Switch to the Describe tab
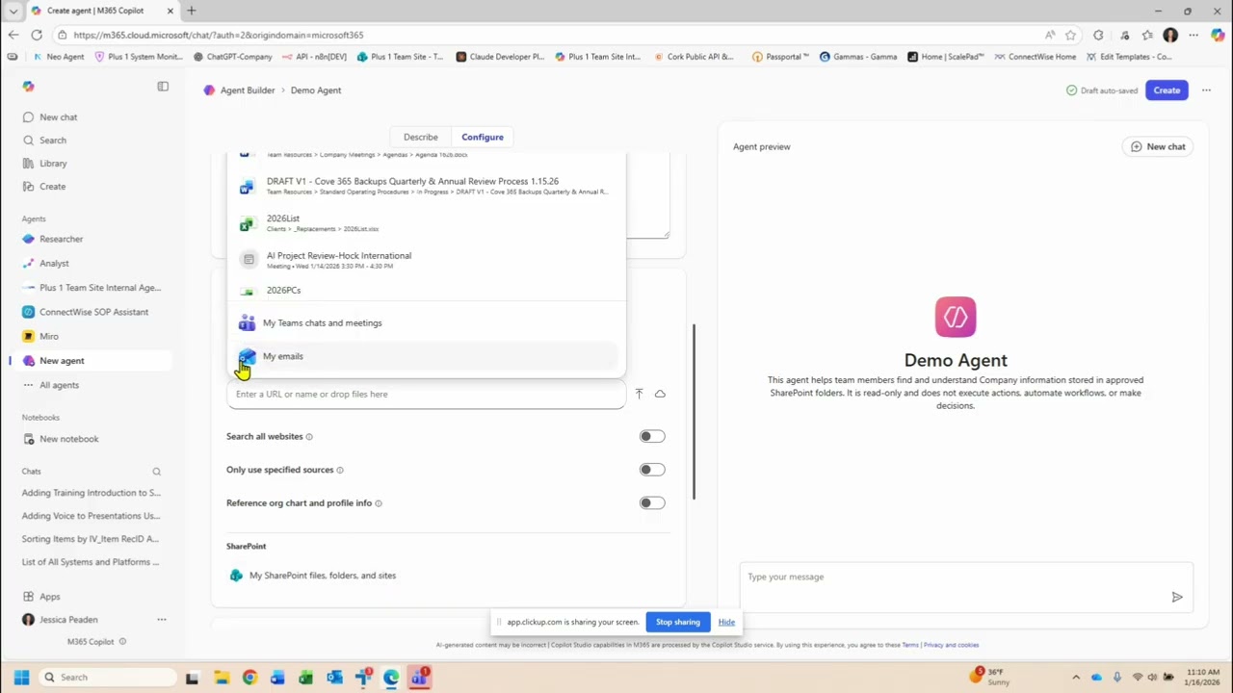 coord(421,137)
